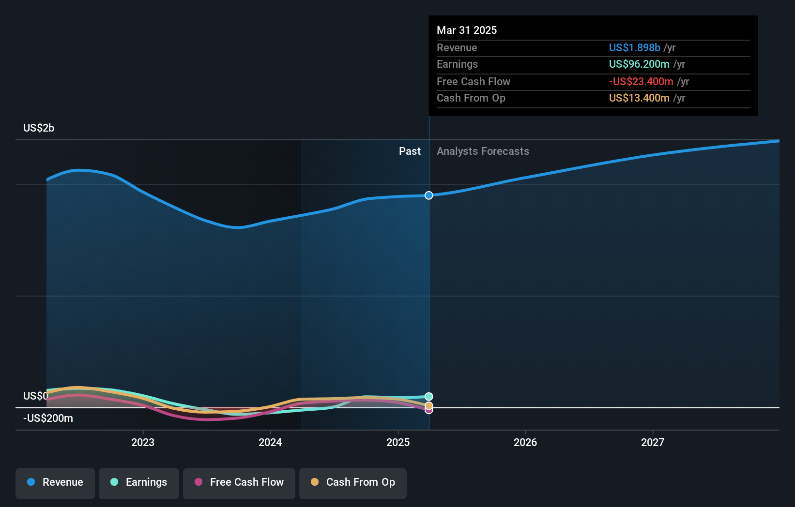
Task: Click the 2024 x-axis label
Action: point(270,442)
